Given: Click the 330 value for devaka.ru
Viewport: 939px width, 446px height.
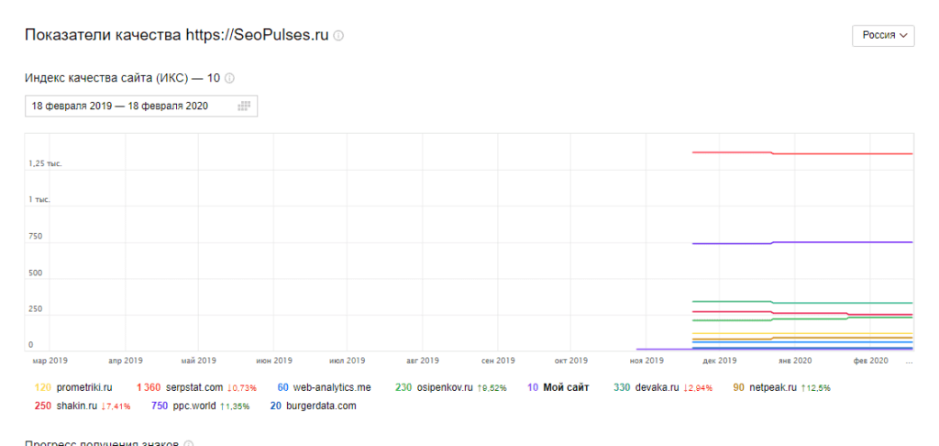Looking at the screenshot, I should coord(622,388).
